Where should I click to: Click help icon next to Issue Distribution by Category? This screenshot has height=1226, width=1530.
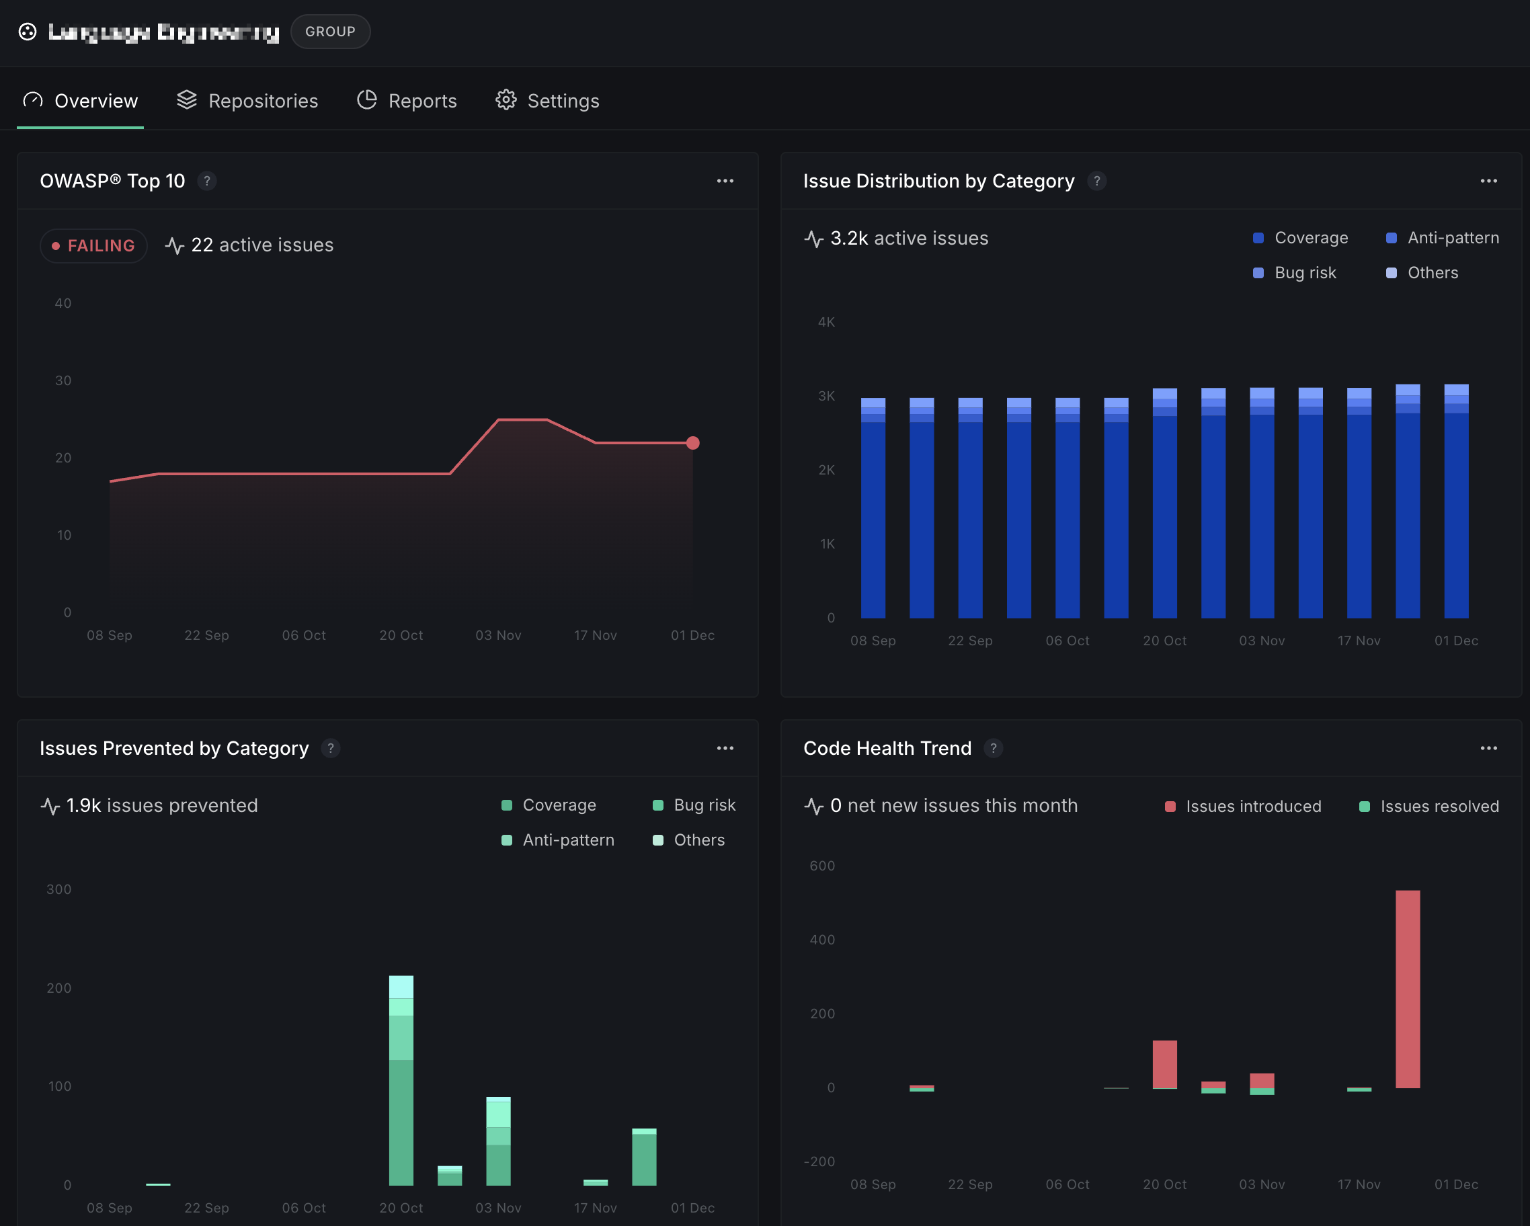coord(1096,181)
